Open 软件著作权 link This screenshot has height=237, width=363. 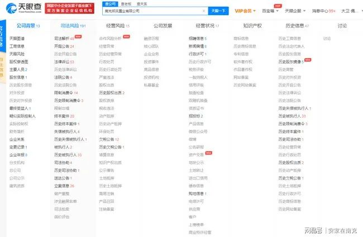(x=243, y=62)
